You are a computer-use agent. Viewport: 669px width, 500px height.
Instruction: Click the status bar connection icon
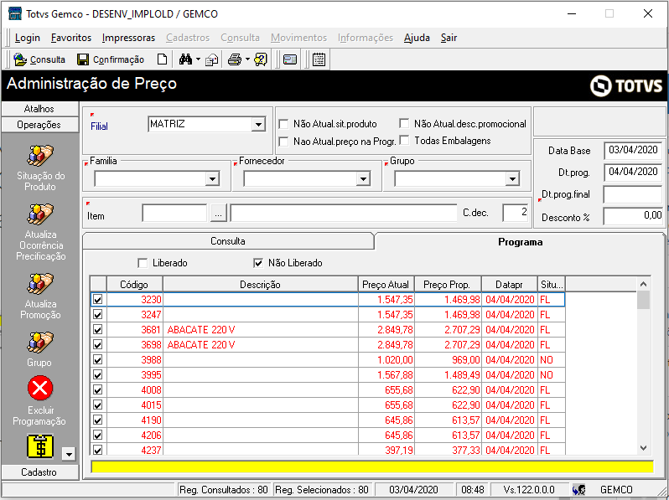coord(579,490)
